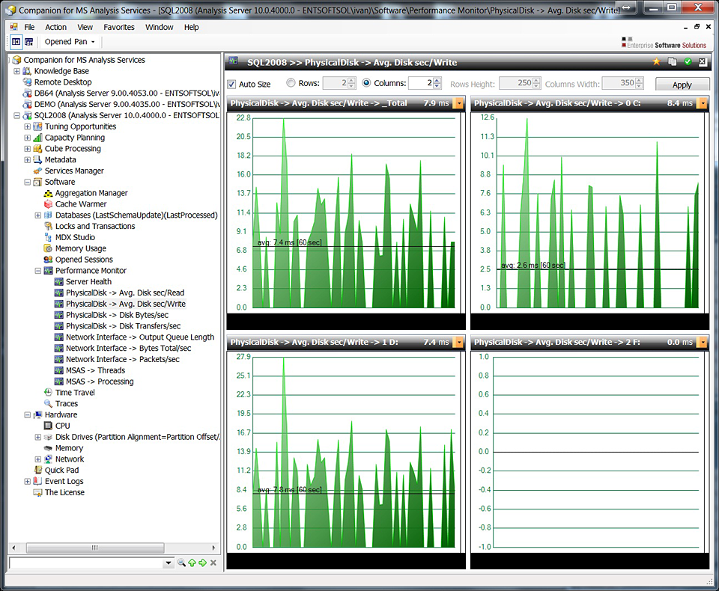
Task: Select the Server Health monitor
Action: click(88, 282)
